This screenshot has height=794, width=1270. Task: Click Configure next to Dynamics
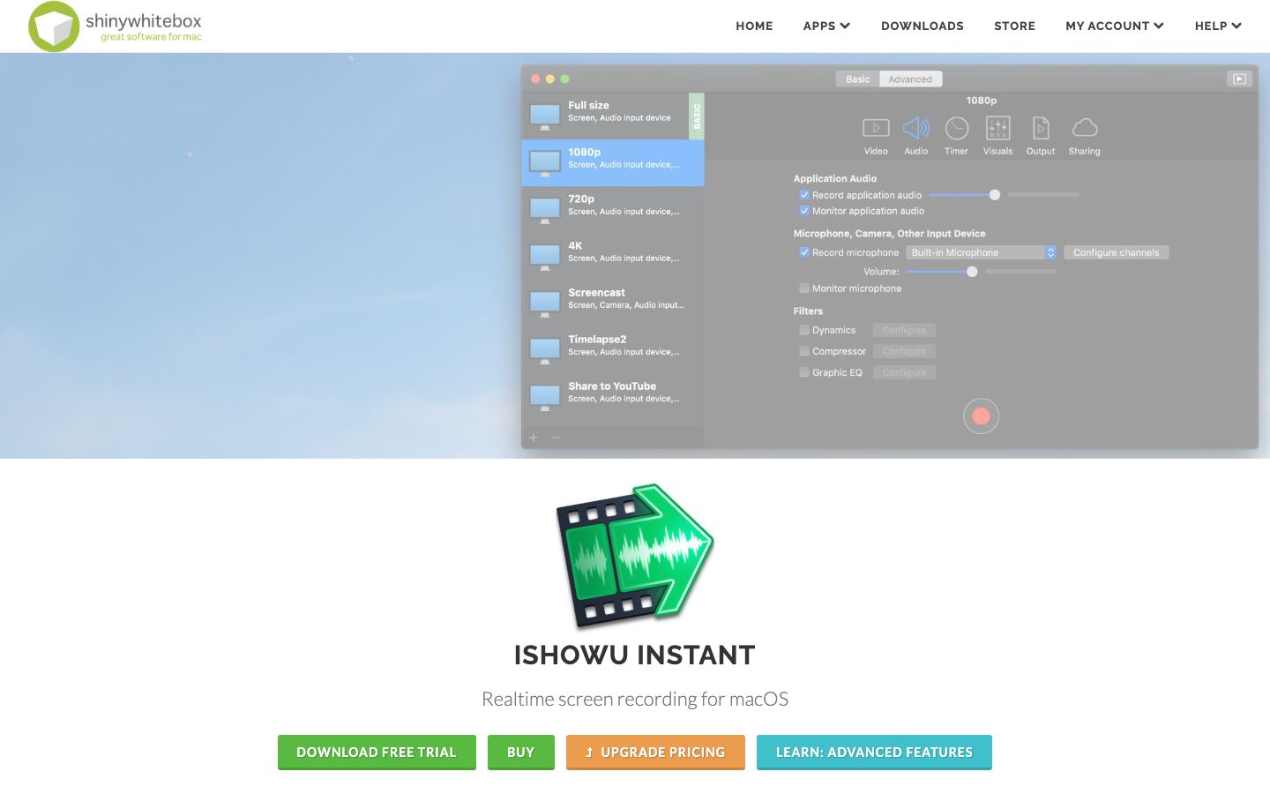[x=904, y=330]
